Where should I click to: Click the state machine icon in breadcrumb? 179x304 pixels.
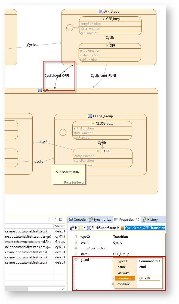pos(80,228)
